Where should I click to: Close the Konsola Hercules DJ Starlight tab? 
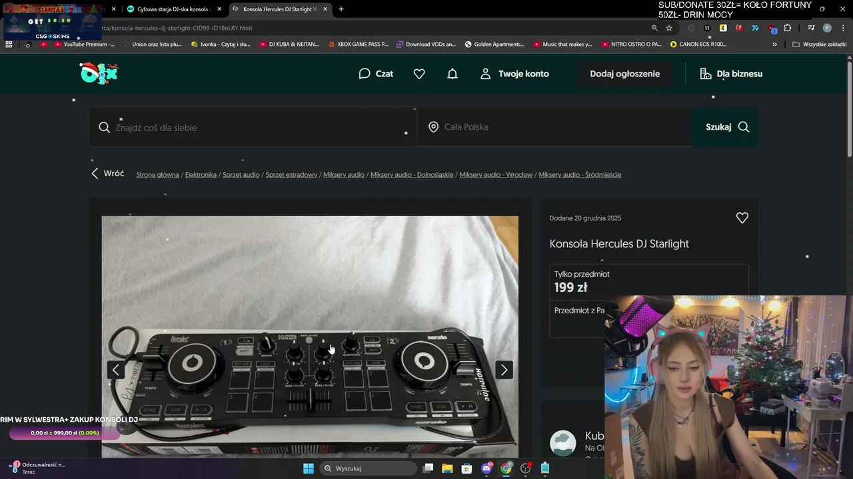click(x=325, y=9)
